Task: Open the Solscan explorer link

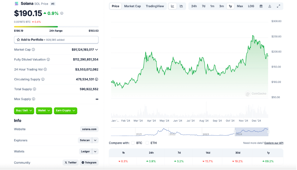Action: point(85,140)
